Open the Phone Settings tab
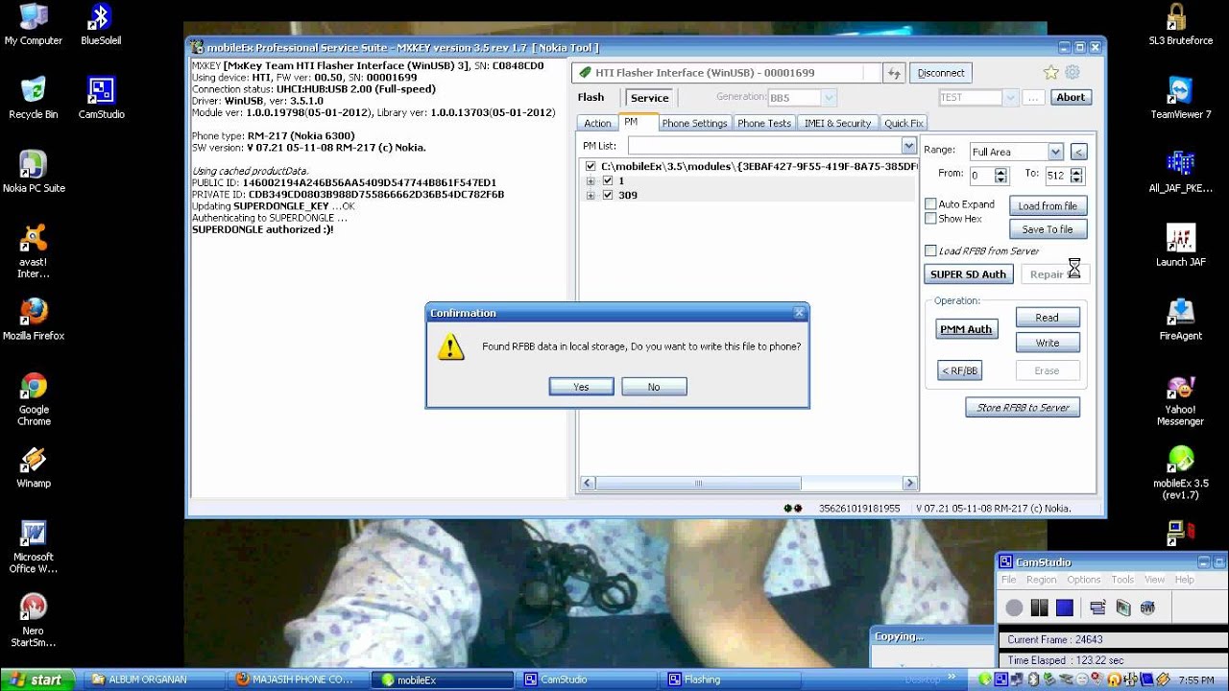The width and height of the screenshot is (1229, 691). (694, 123)
